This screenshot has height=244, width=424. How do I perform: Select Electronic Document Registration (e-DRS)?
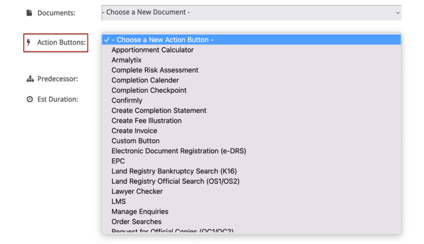click(179, 151)
